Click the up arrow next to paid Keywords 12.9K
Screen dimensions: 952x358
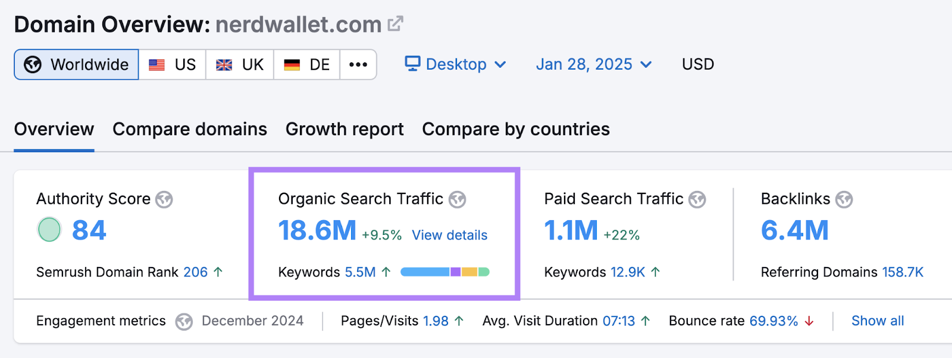[x=656, y=272]
